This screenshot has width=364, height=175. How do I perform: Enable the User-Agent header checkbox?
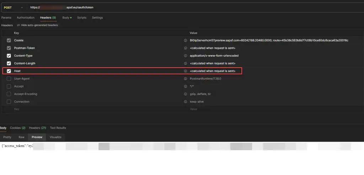tap(9, 79)
